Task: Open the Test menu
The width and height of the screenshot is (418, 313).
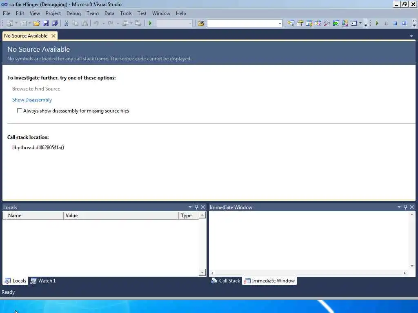Action: point(142,13)
